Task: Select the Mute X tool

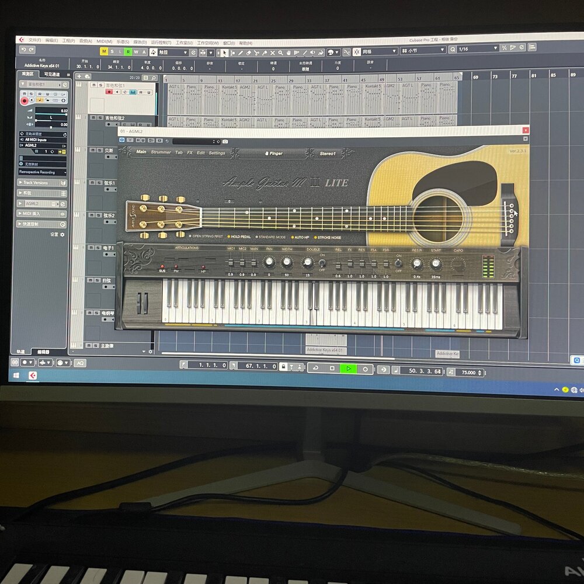Action: (272, 53)
